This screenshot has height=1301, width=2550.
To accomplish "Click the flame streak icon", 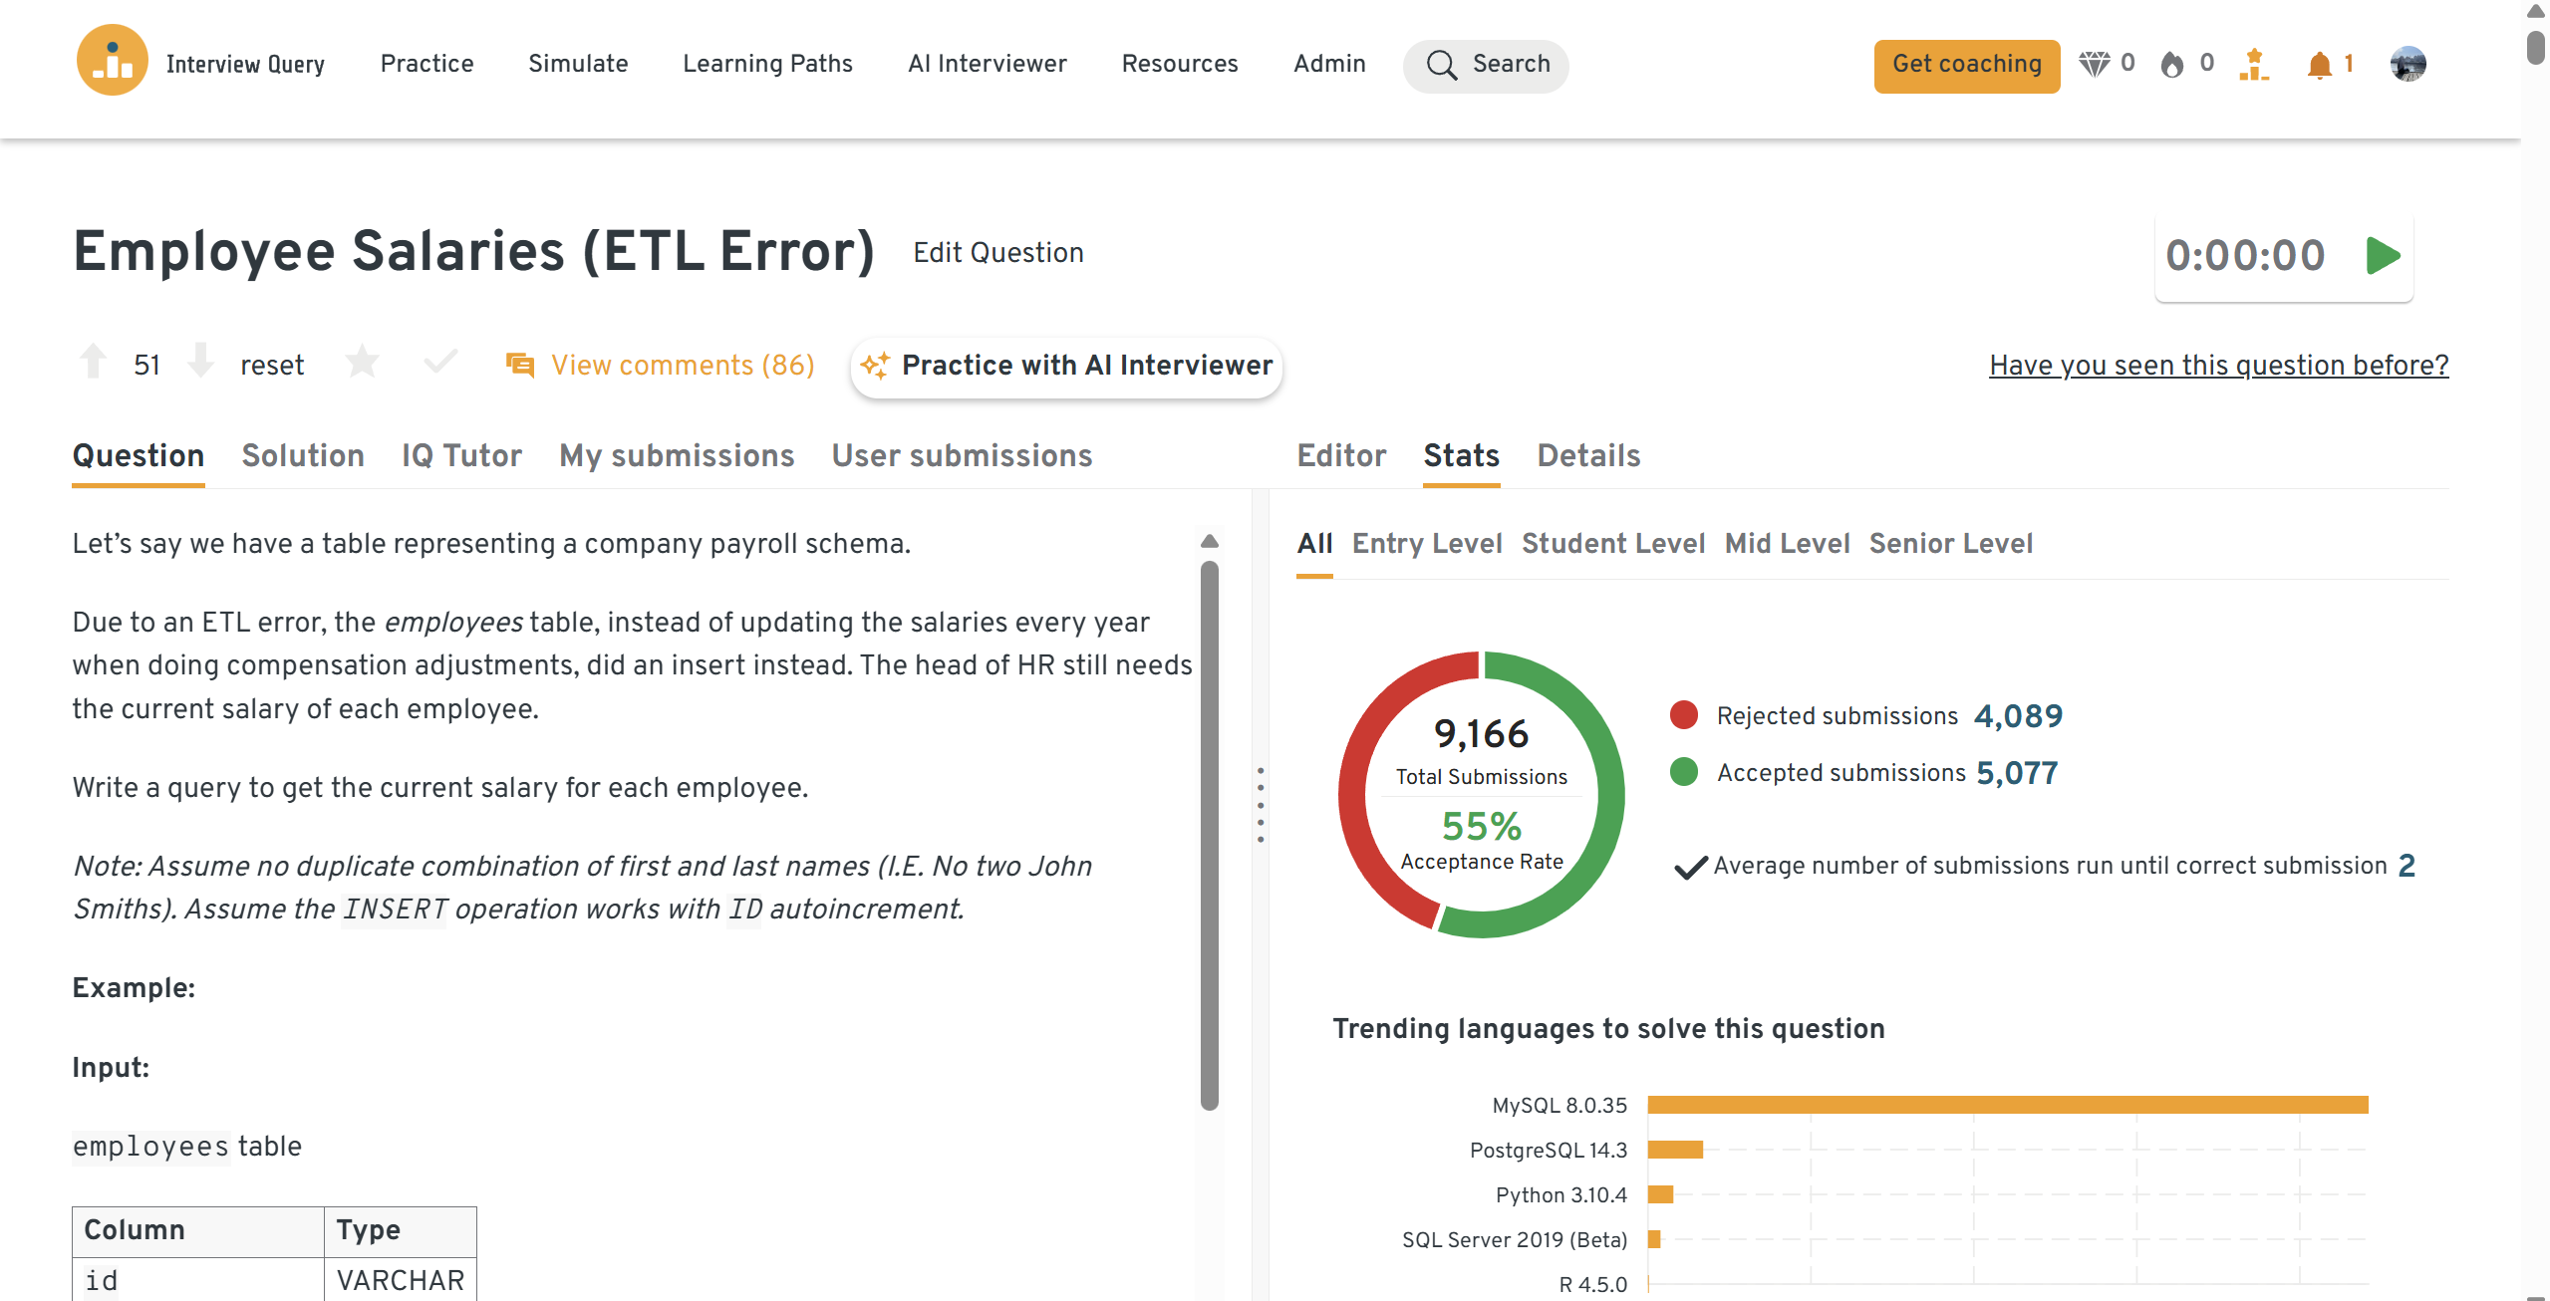I will tap(2172, 65).
